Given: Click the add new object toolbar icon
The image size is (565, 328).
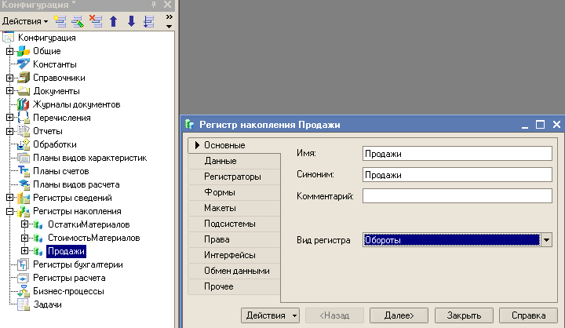Looking at the screenshot, I should (x=60, y=21).
